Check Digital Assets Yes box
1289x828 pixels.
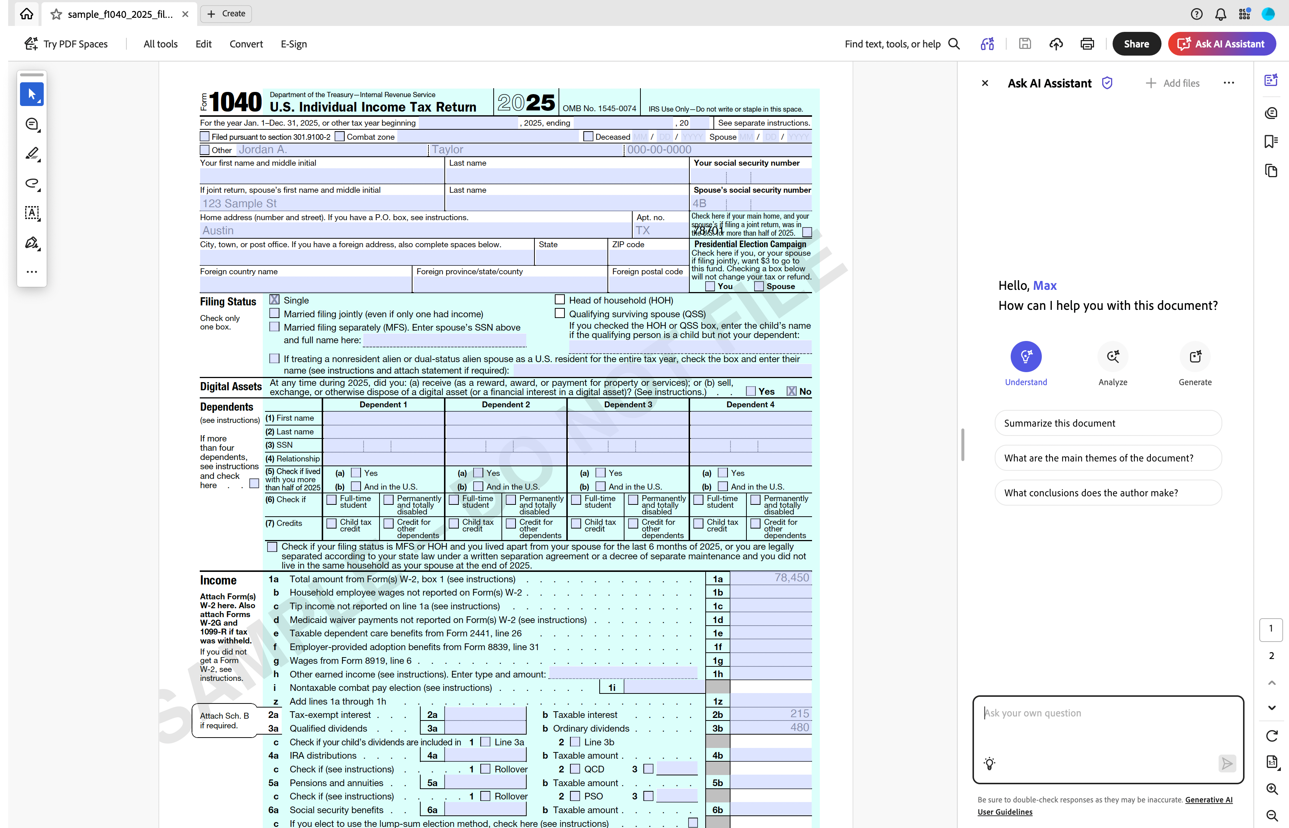tap(751, 391)
